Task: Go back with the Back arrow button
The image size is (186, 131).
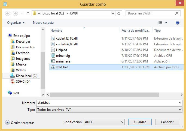Action: pyautogui.click(x=7, y=13)
